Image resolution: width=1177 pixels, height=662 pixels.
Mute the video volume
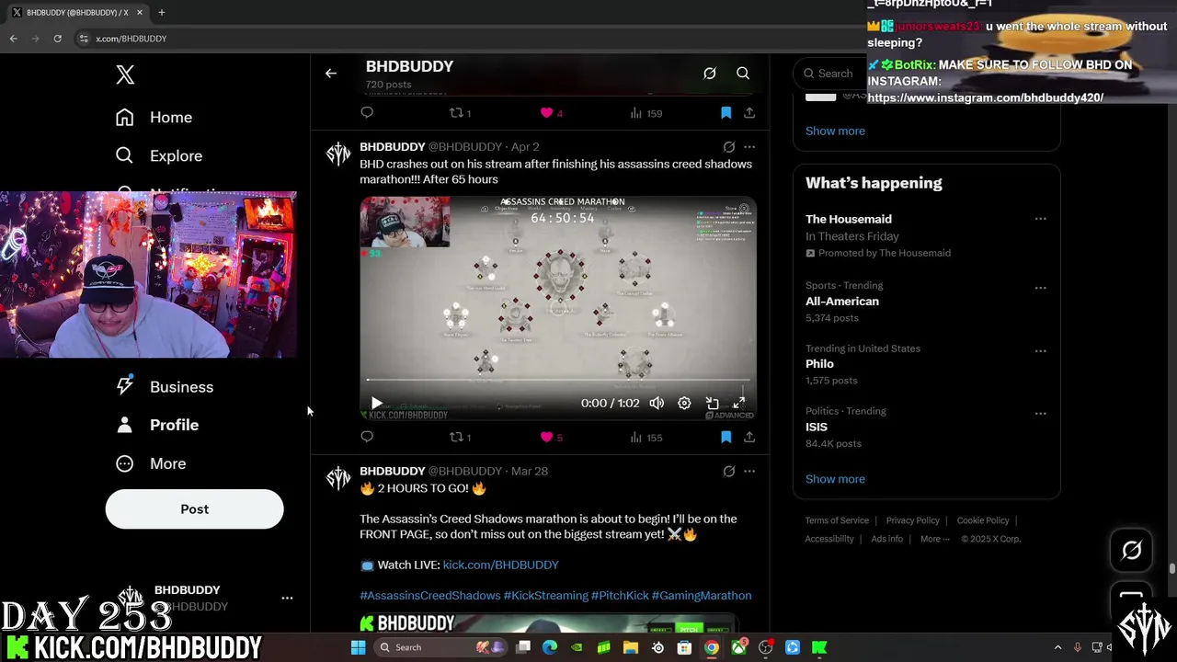tap(657, 403)
